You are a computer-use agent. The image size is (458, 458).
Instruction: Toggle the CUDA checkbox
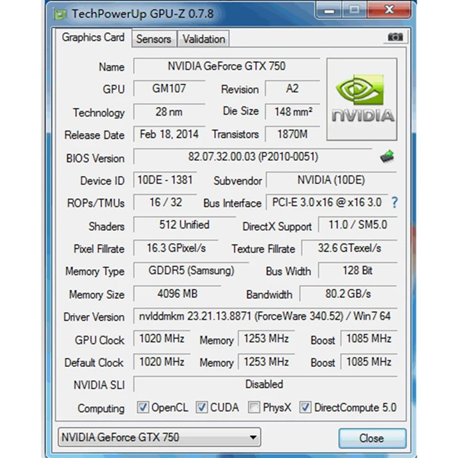202,407
